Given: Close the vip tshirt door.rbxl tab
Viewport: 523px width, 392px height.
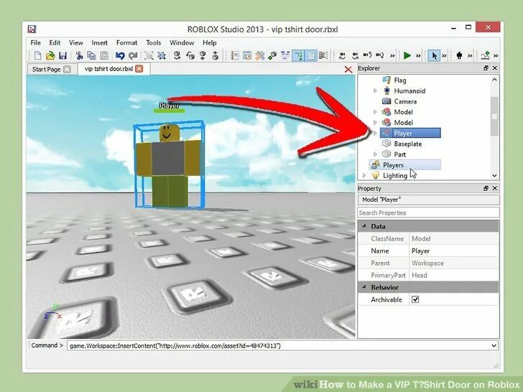Looking at the screenshot, I should 139,69.
